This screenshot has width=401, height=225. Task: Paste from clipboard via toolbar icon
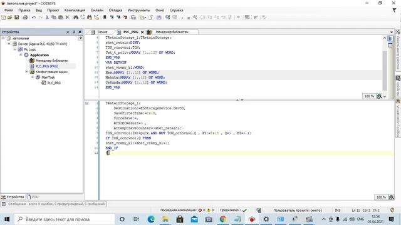(x=61, y=17)
